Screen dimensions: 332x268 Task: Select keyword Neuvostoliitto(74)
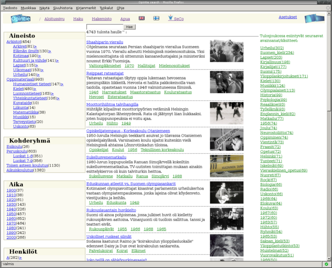tap(276, 133)
